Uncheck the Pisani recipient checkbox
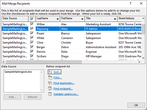Image resolution: width=147 pixels, height=110 pixels. [x=32, y=33]
